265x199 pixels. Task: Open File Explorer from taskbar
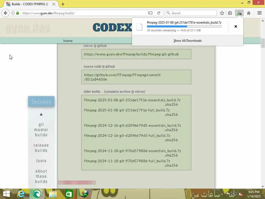(53, 194)
